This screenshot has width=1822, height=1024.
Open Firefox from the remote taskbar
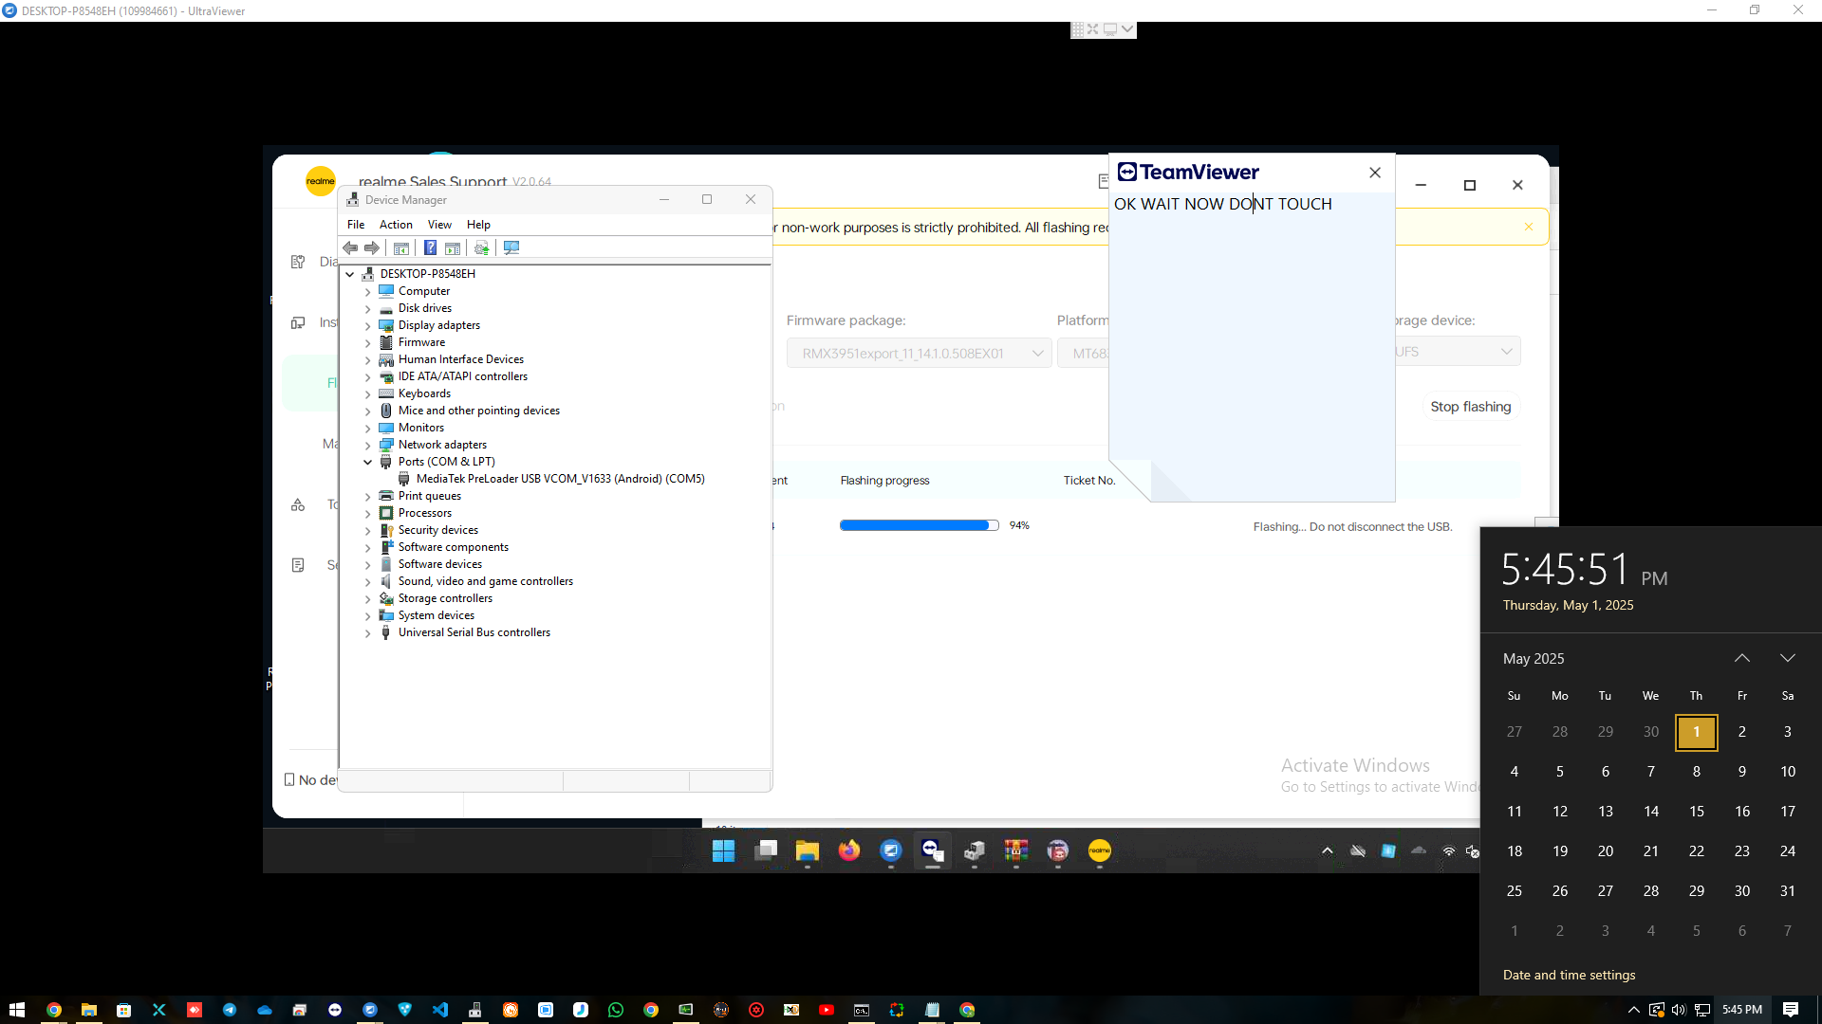click(848, 850)
